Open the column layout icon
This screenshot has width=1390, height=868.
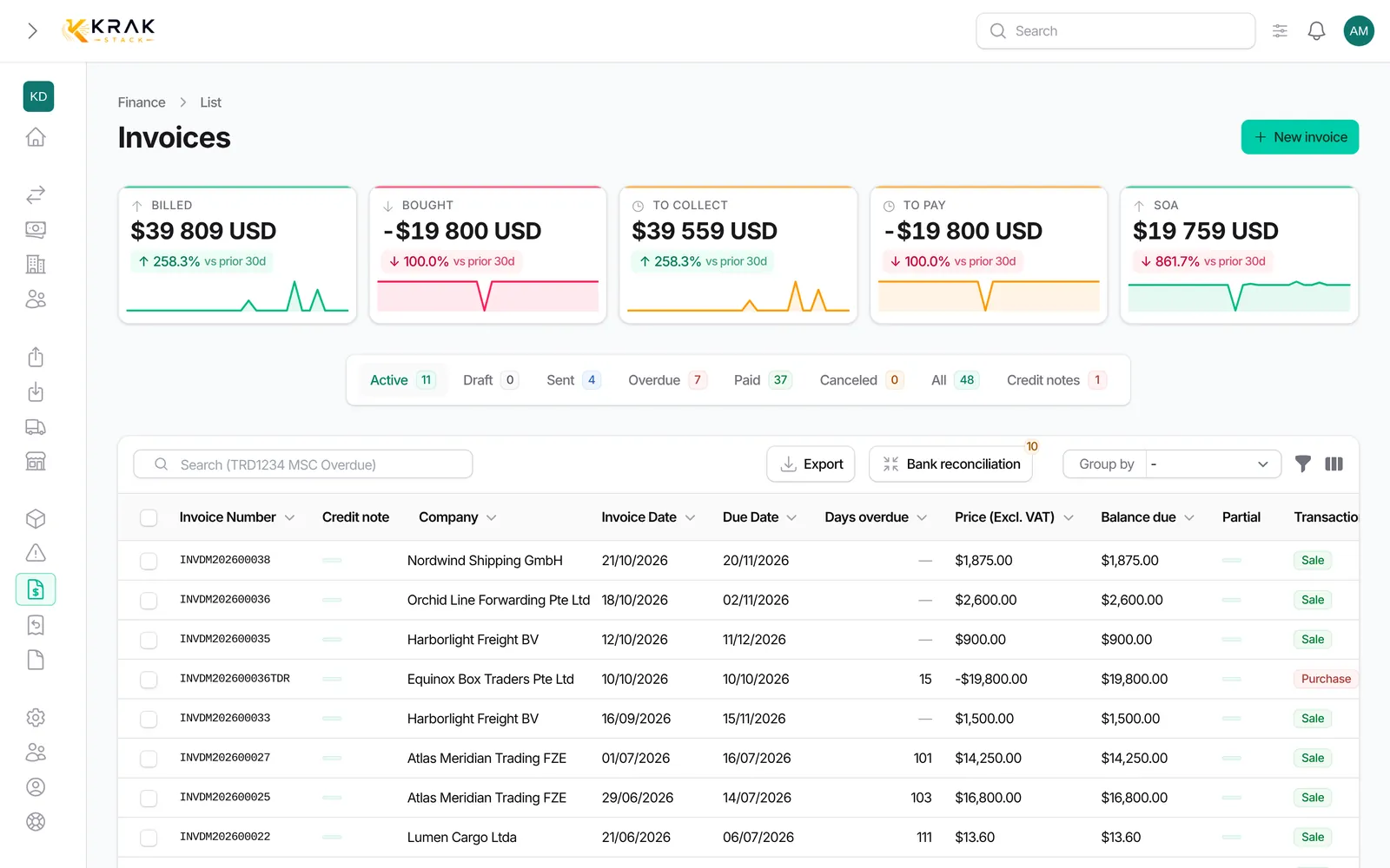coord(1334,464)
